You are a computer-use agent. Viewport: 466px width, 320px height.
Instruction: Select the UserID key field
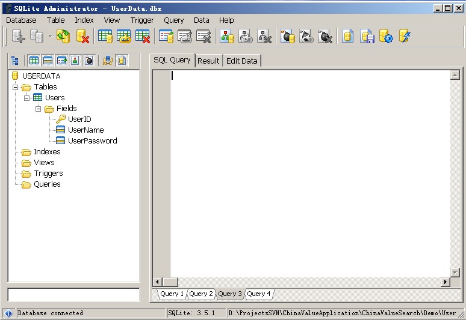[79, 119]
